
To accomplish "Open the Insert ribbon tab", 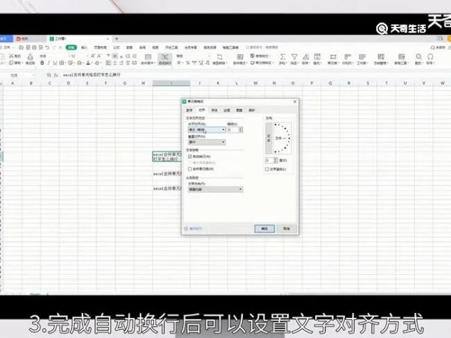I will point(84,47).
